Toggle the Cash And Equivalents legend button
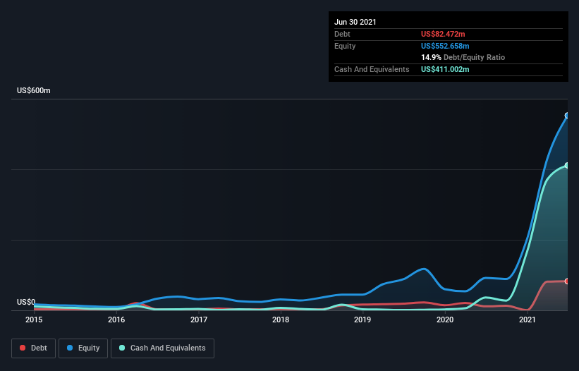The height and width of the screenshot is (371, 579). pos(162,348)
